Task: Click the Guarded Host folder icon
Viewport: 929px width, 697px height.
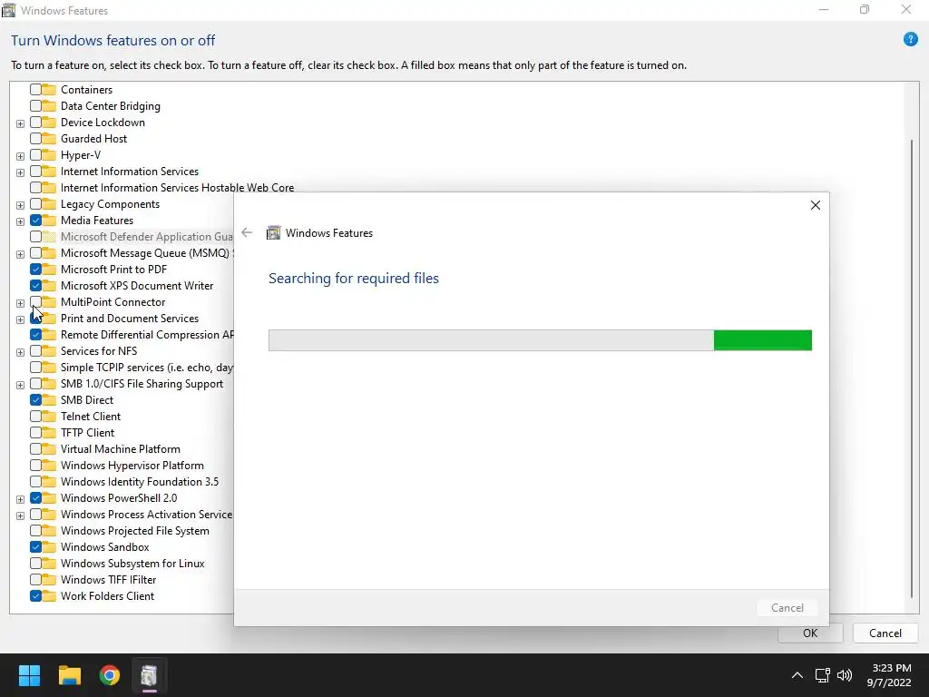Action: [49, 139]
